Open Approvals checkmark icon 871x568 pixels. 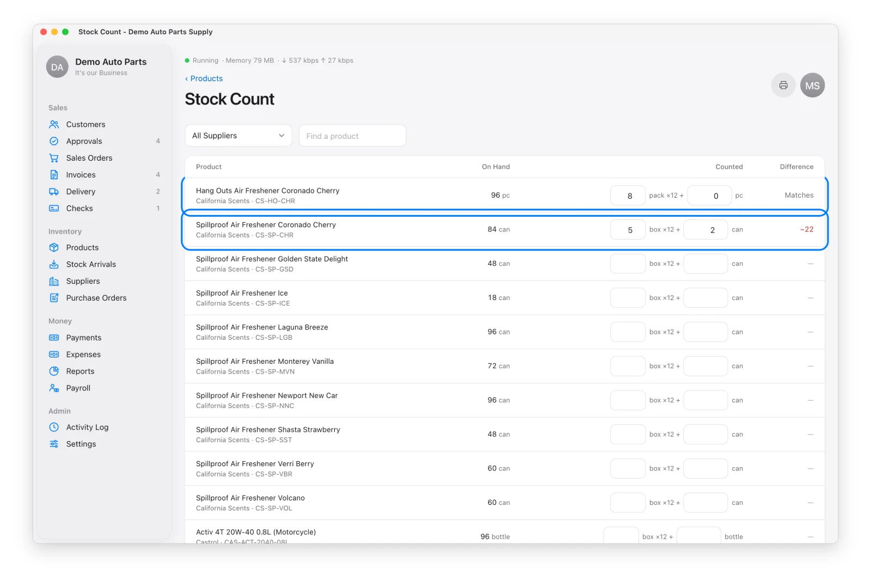tap(54, 141)
